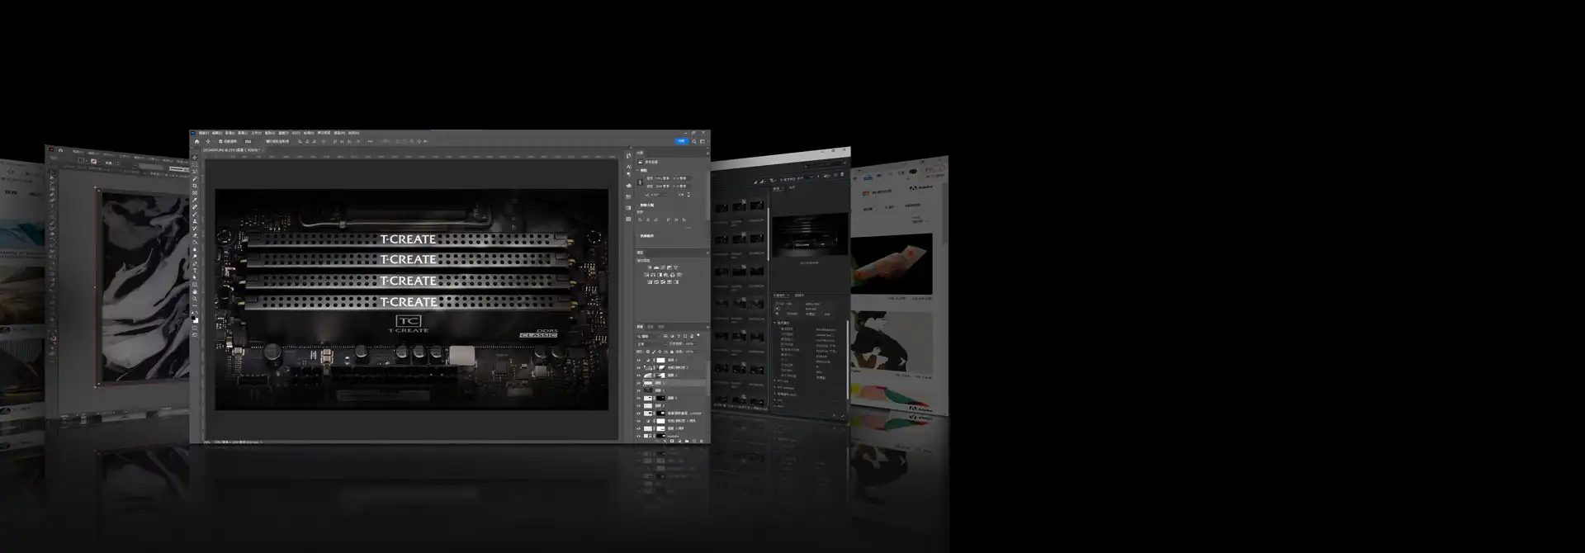Toggle visibility of the bottom-most visible layer
The image size is (1585, 553).
[x=638, y=436]
